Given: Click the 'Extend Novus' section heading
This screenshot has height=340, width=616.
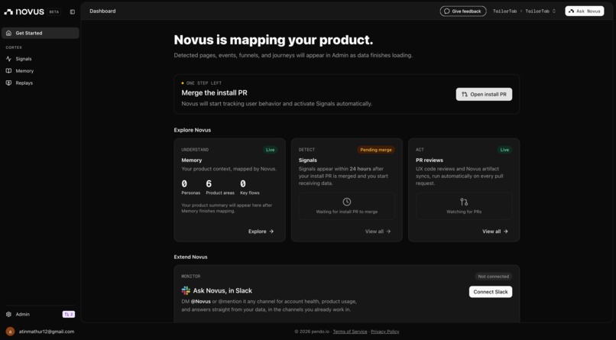Looking at the screenshot, I should tap(190, 257).
